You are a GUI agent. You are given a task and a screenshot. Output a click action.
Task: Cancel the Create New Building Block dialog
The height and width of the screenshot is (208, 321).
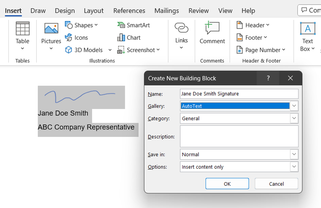276,183
